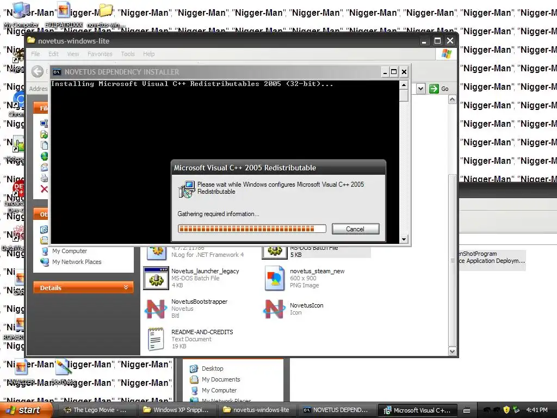Click the "19 KB" size under README-AND-CREDITS
Image resolution: width=557 pixels, height=418 pixels.
click(179, 346)
